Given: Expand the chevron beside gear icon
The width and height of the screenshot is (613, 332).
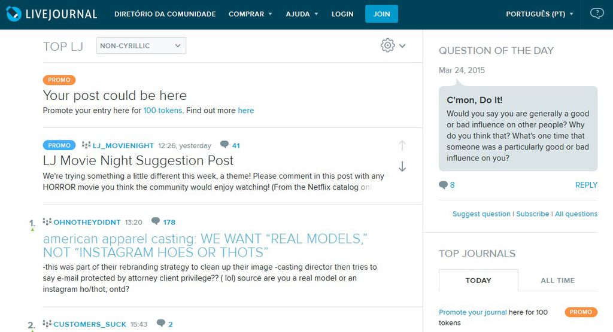Looking at the screenshot, I should (x=402, y=46).
